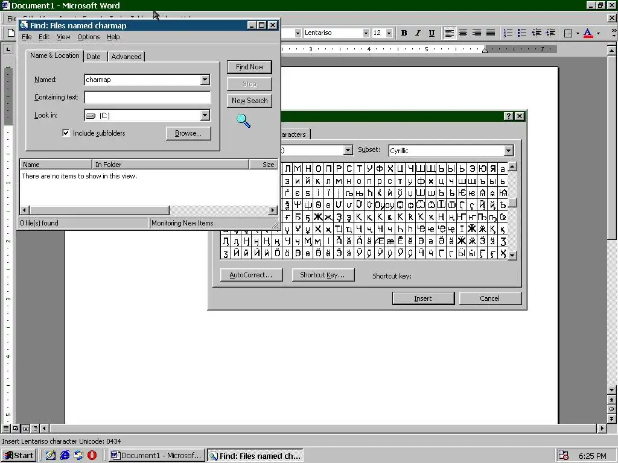Image resolution: width=618 pixels, height=463 pixels.
Task: Select the Name & Location tab
Action: click(x=54, y=55)
